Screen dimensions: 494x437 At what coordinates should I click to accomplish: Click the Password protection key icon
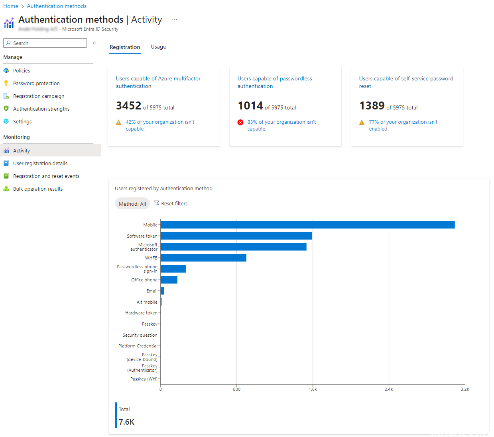pos(6,83)
